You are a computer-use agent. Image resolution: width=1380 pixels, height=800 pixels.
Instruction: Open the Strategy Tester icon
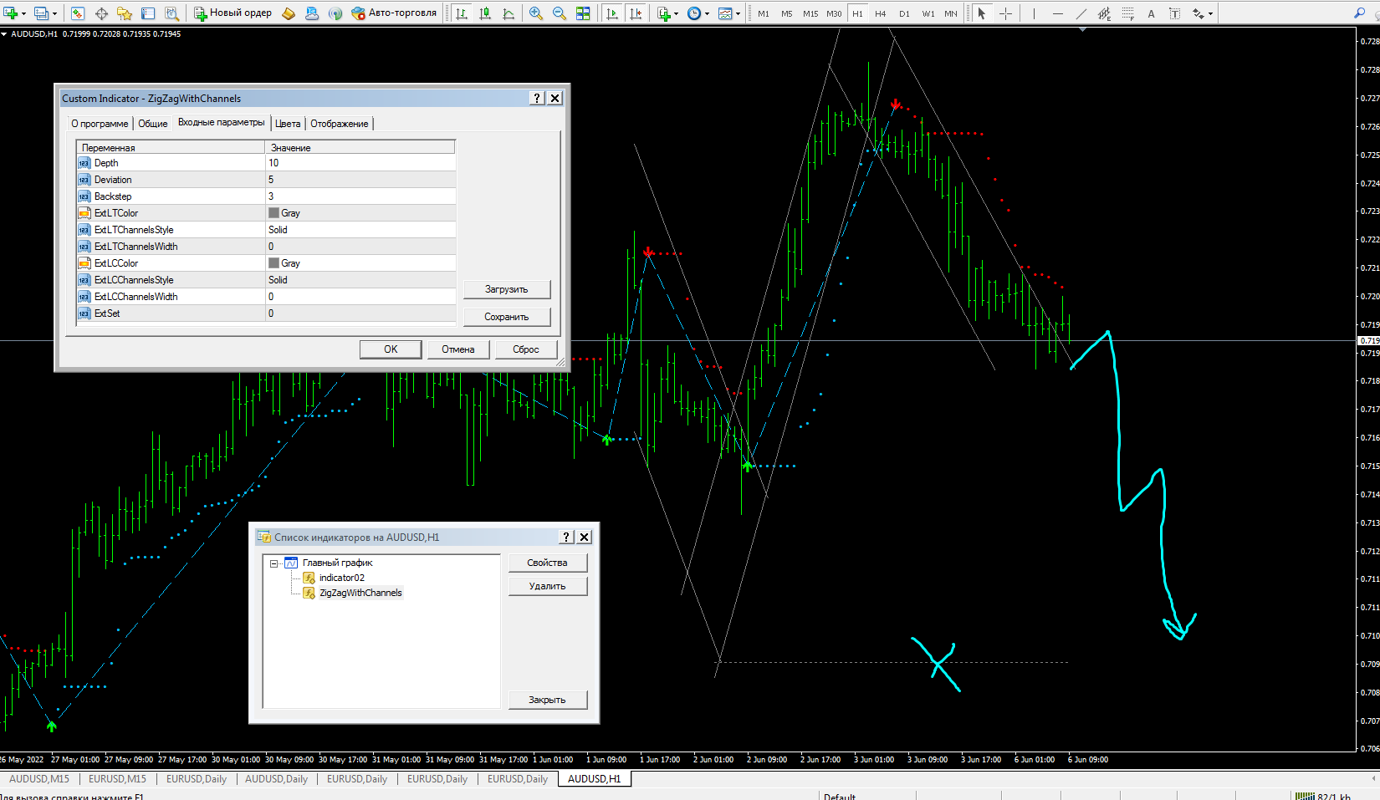[x=171, y=13]
